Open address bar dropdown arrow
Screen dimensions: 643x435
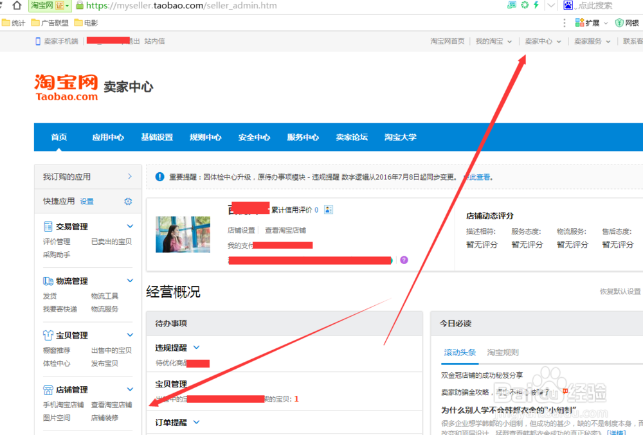(x=551, y=5)
